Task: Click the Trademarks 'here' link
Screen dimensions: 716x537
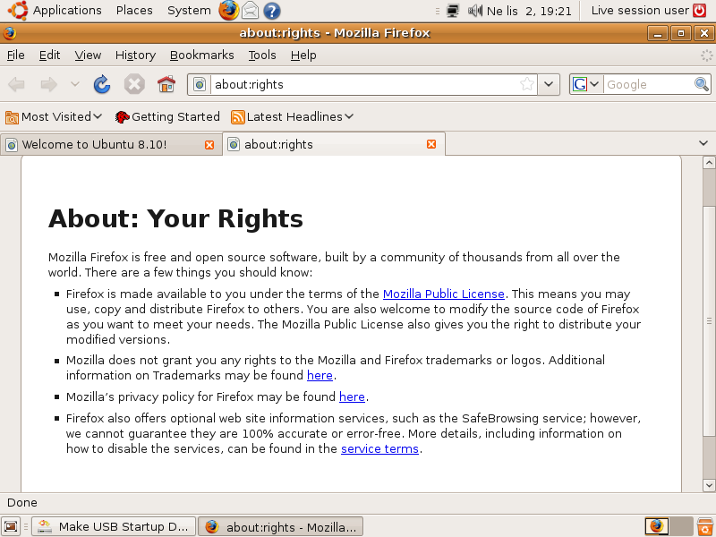Action: (320, 375)
